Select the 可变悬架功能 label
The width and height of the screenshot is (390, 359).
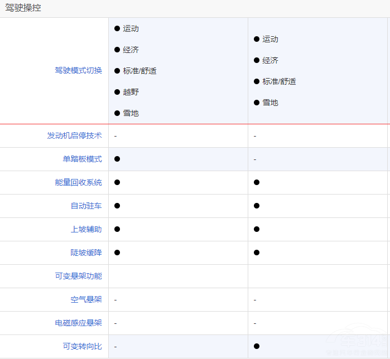(x=78, y=276)
